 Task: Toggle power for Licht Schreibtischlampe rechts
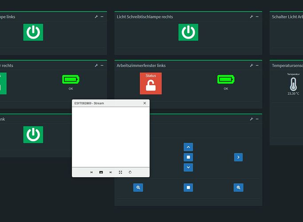pyautogui.click(x=188, y=32)
